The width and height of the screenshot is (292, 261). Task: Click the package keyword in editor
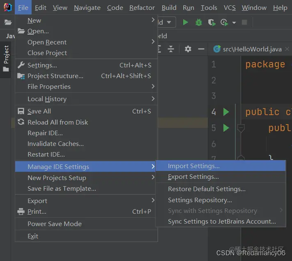[x=265, y=64]
